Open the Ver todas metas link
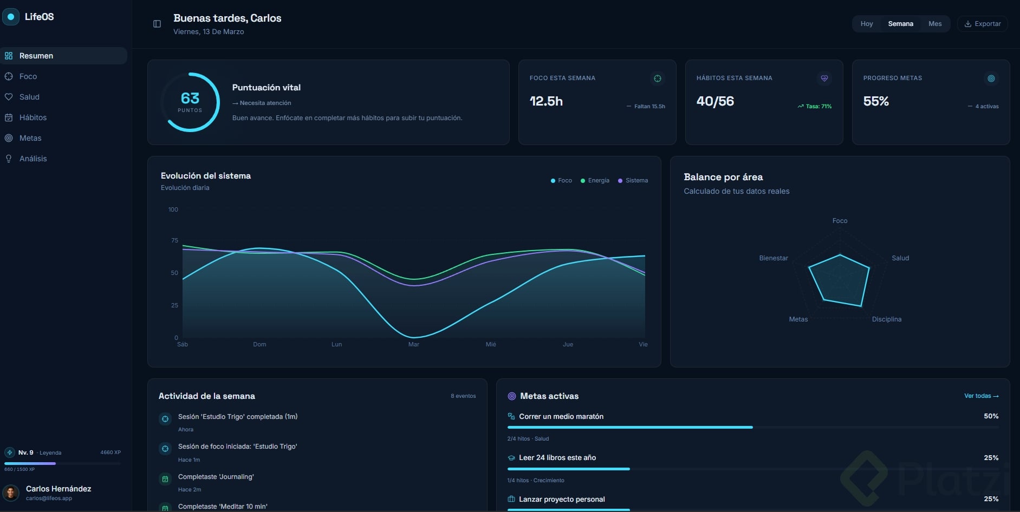Screen dimensions: 1020x512 (982, 396)
